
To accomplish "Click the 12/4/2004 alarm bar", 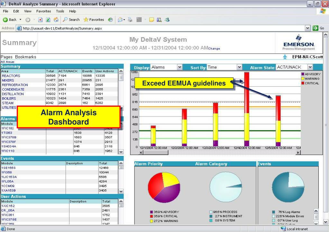I will tap(247, 109).
